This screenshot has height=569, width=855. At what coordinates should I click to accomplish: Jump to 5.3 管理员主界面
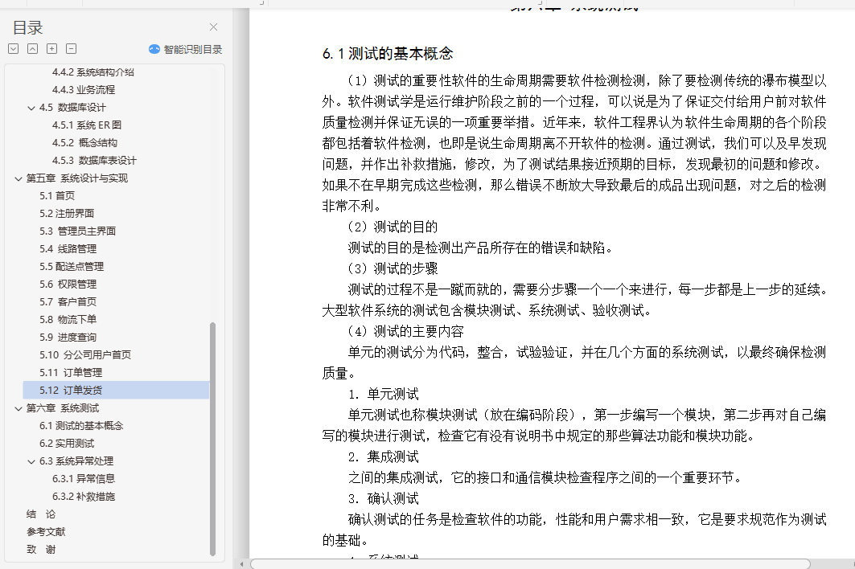[77, 231]
